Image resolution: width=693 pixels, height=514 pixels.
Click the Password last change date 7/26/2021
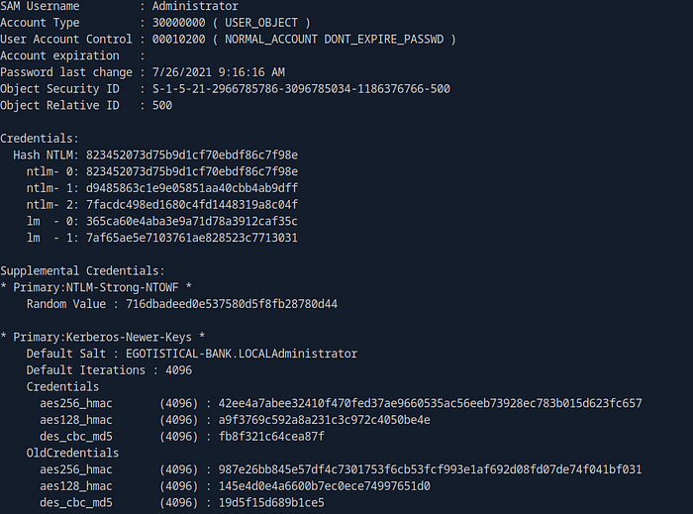point(181,72)
